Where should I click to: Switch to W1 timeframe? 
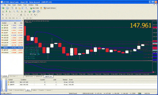pyautogui.click(x=27, y=18)
